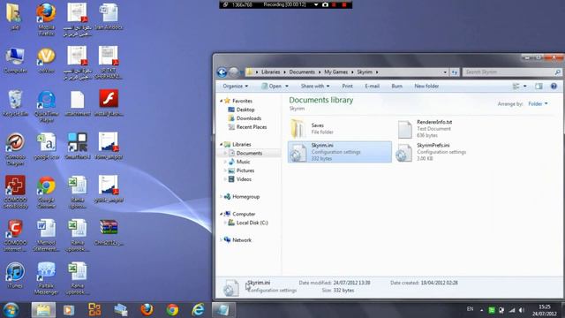Select Pictures library in navigation pane

245,170
